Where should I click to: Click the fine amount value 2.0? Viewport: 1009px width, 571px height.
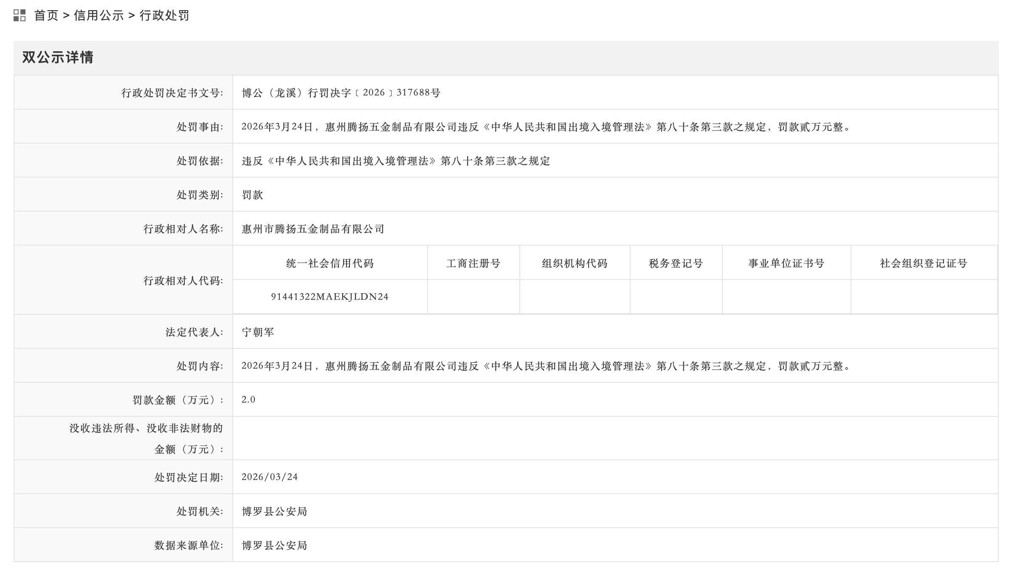click(248, 399)
